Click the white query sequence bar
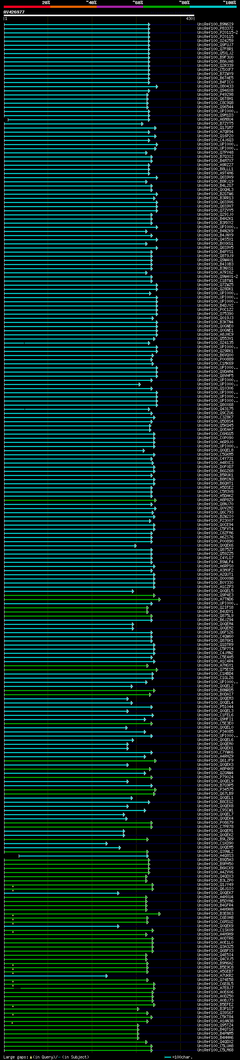The width and height of the screenshot is (240, 1060). [99, 16]
